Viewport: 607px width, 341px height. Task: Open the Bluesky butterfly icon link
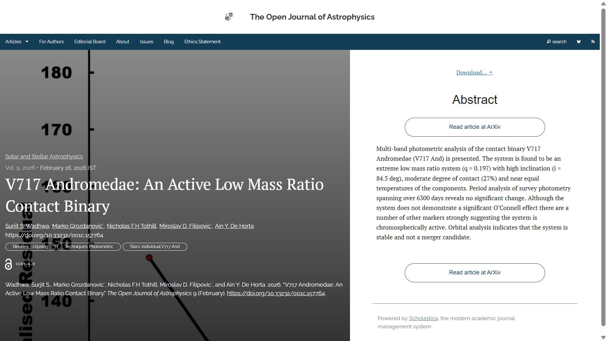click(579, 42)
